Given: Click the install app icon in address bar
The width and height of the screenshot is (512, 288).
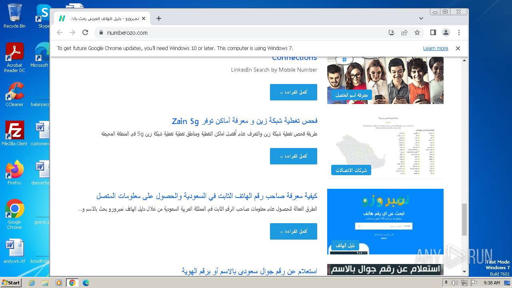Looking at the screenshot, I should point(392,33).
